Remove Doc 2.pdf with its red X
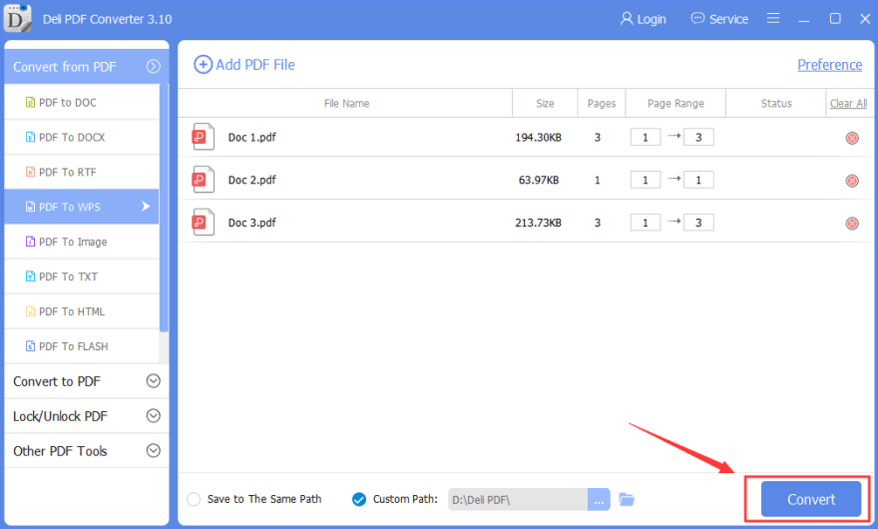The width and height of the screenshot is (878, 529). coord(852,181)
